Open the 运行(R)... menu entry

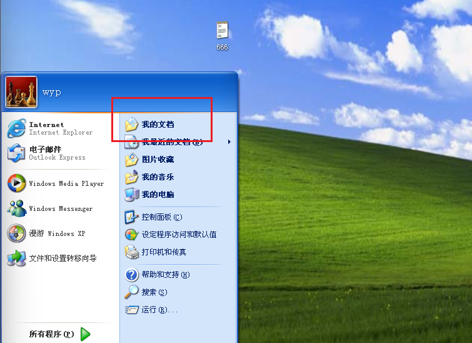[x=177, y=310]
